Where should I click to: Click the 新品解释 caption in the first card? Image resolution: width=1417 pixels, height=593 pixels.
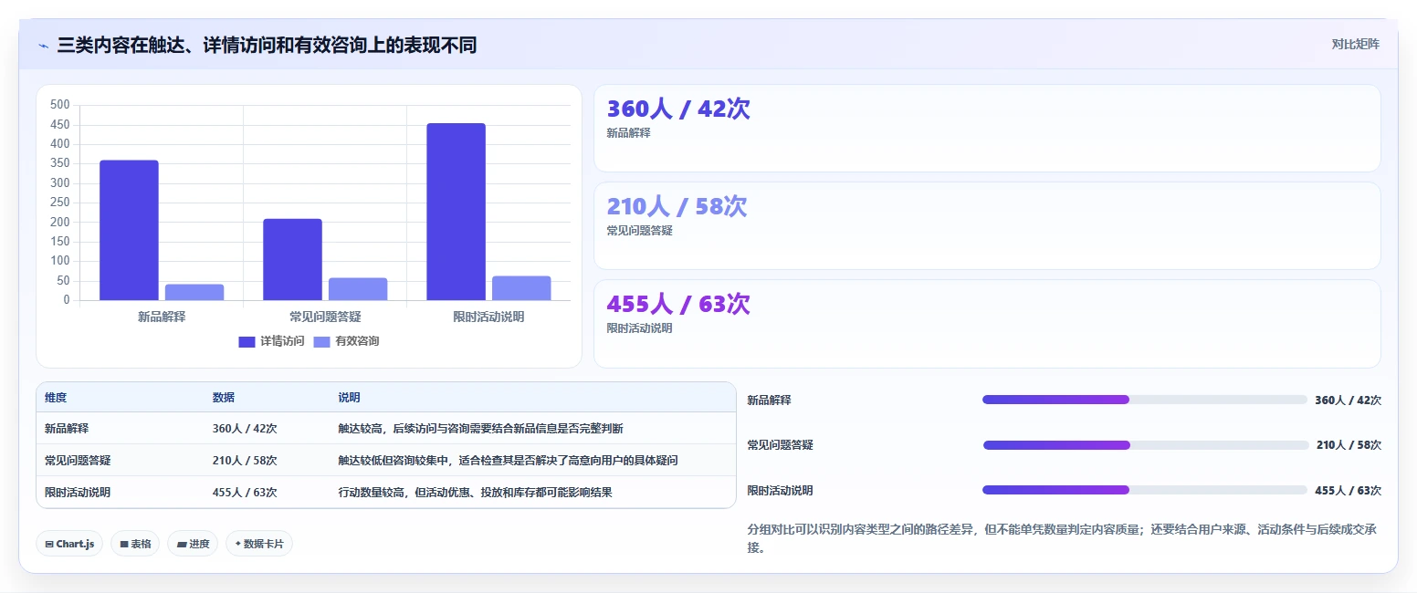(x=628, y=133)
